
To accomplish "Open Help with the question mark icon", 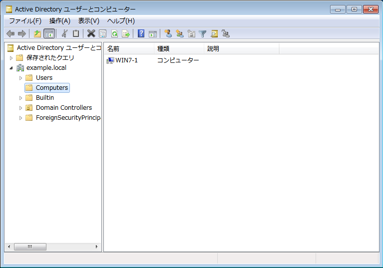I will [x=141, y=33].
